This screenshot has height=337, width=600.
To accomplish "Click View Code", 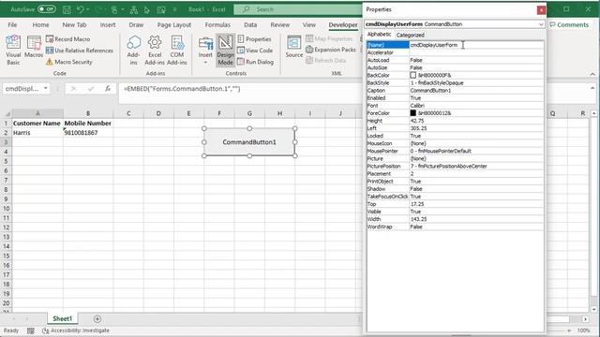I will pyautogui.click(x=255, y=51).
